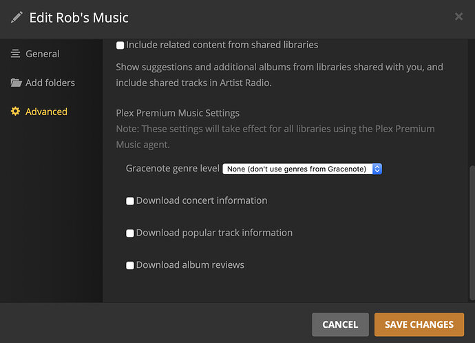
Task: Switch to the General section
Action: [x=42, y=54]
